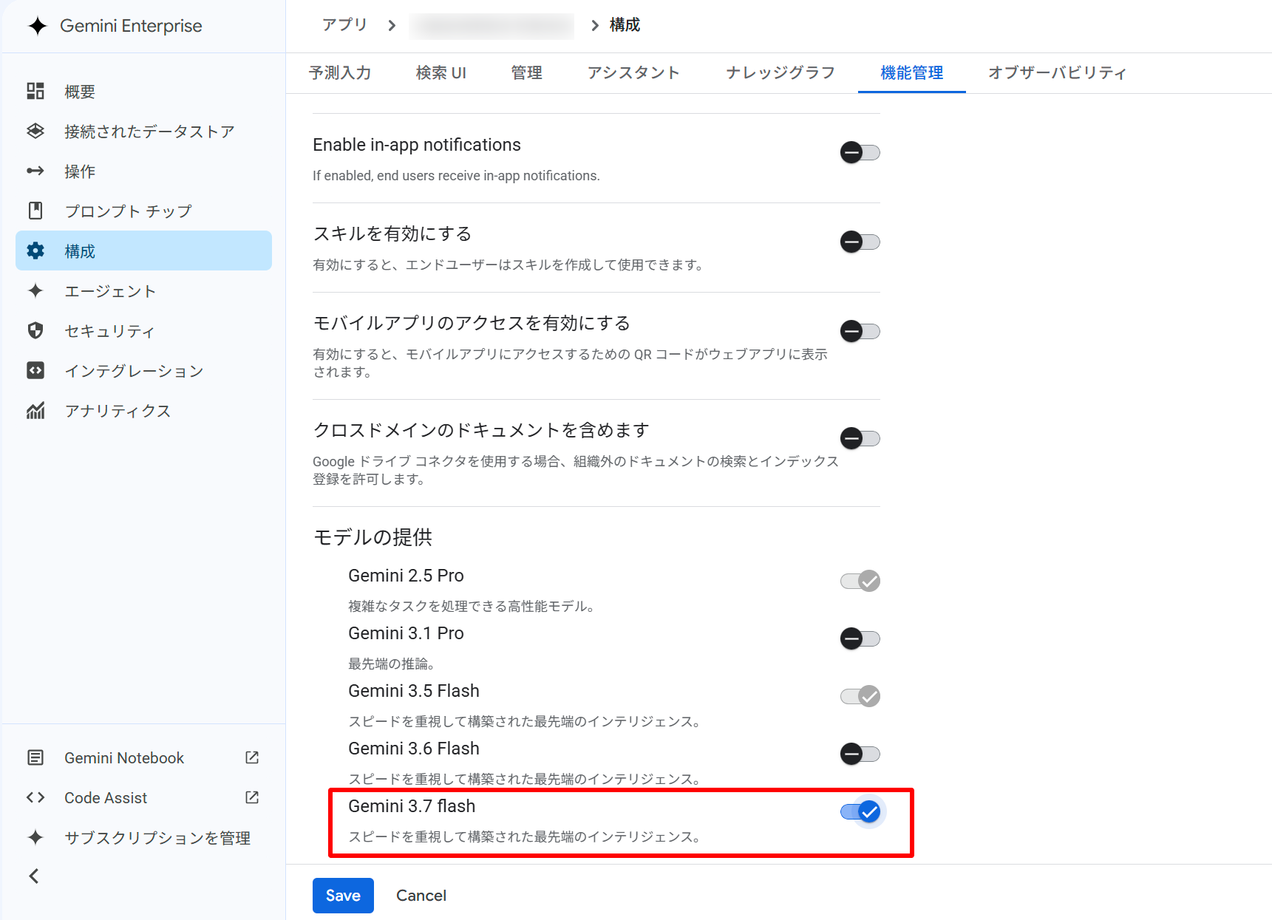Open プロンプト チップ in the sidebar
Screen dimensions: 1272x920
(x=143, y=211)
